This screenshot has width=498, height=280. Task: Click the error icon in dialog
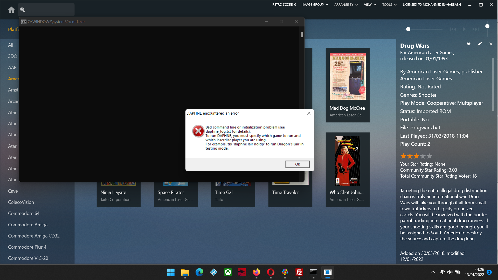pos(198,131)
